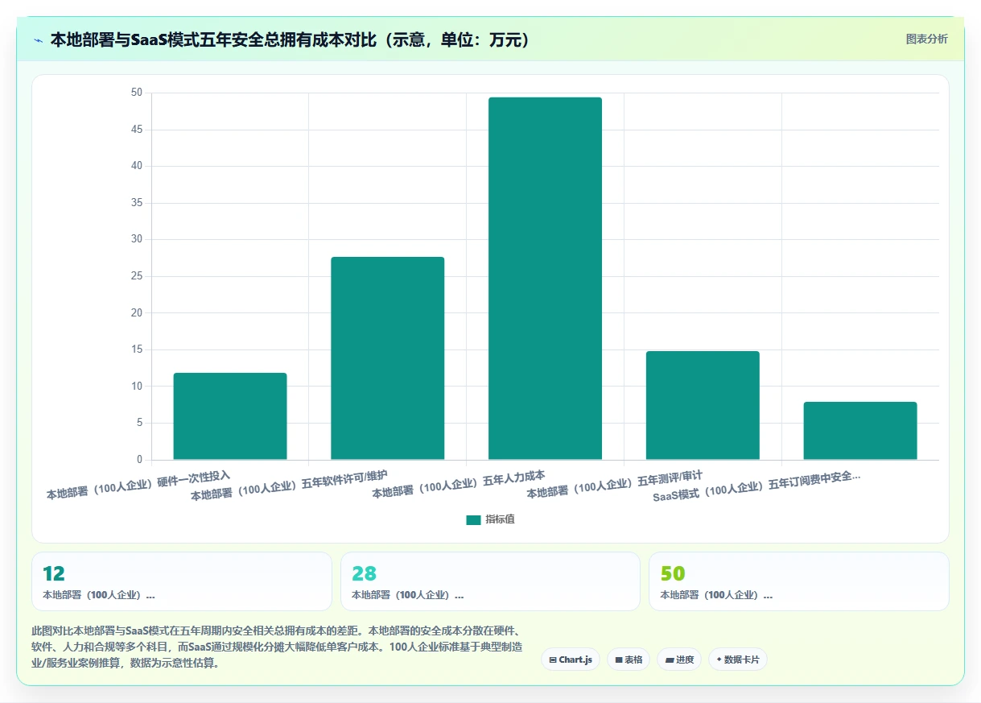Click the 图表分析 label at top right
This screenshot has width=981, height=703.
(x=926, y=39)
